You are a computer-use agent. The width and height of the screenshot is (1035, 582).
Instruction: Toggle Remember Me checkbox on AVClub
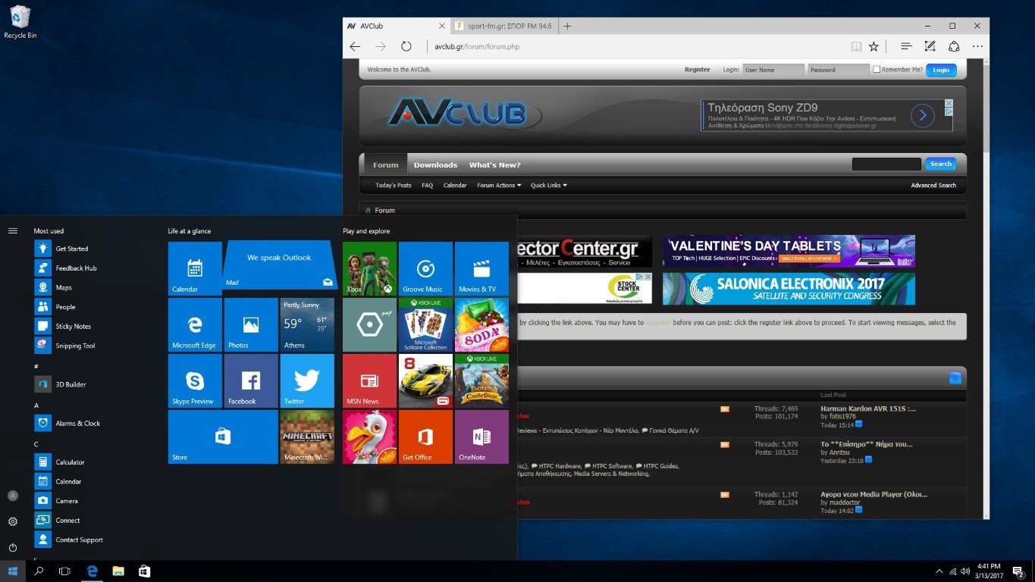coord(877,69)
